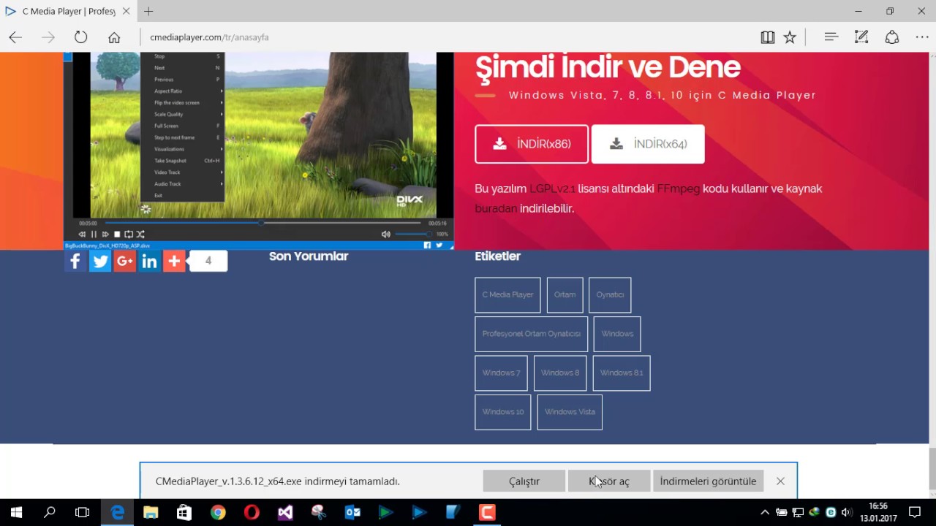
Task: Open the 'Windows 7' tag
Action: tap(501, 373)
